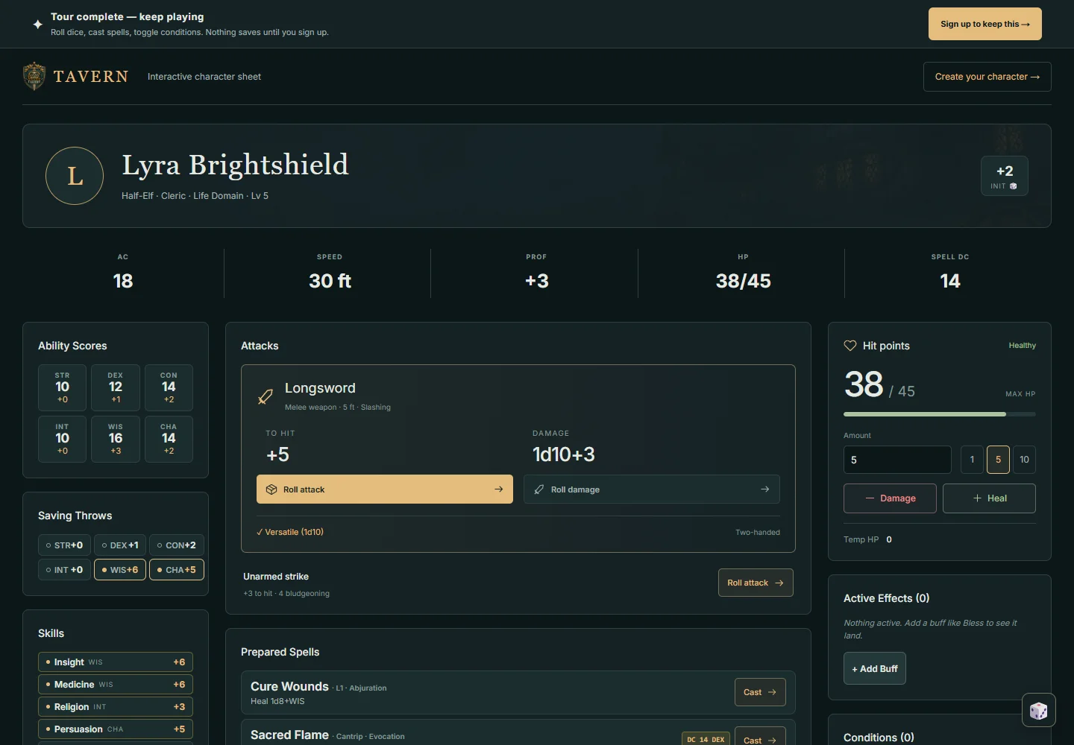Click the Spell DC value 14
Image resolution: width=1074 pixels, height=745 pixels.
(x=949, y=281)
